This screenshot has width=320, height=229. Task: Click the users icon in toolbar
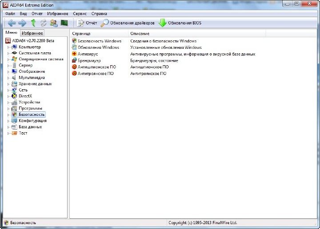coord(54,23)
